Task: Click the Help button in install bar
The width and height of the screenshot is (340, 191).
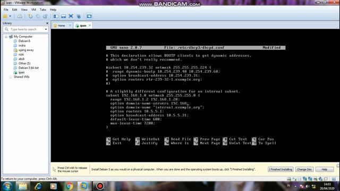Action: pos(325,169)
